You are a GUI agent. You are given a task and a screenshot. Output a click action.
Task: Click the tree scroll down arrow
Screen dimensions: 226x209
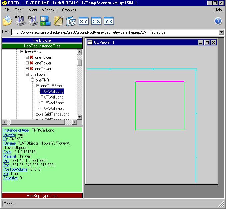[x=79, y=117]
